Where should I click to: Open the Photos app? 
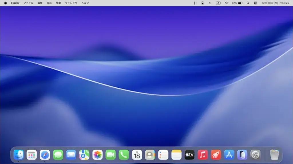97,155
